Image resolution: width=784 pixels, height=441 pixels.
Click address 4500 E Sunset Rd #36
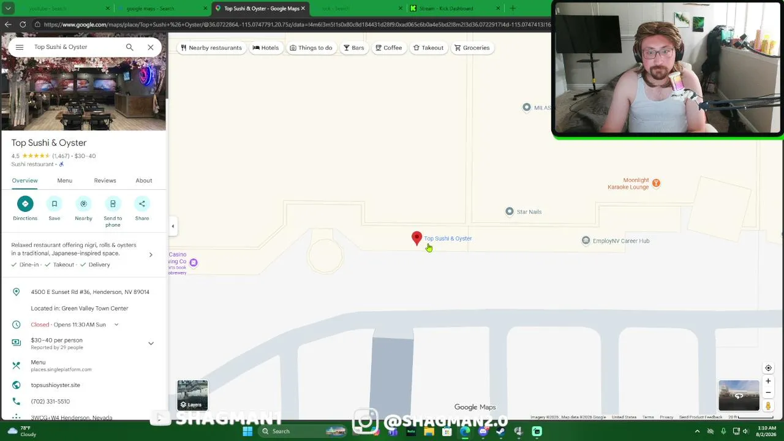click(x=90, y=292)
